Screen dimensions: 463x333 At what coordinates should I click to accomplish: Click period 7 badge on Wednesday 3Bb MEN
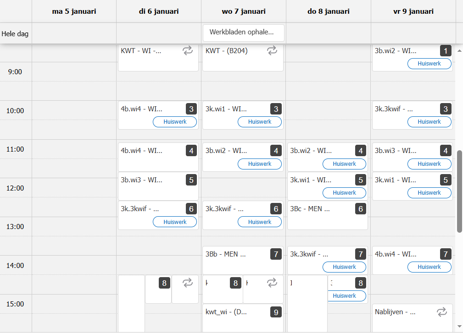[x=276, y=254]
